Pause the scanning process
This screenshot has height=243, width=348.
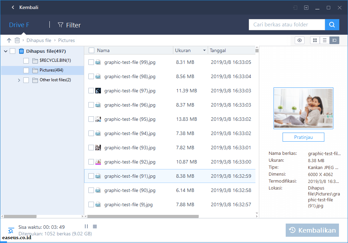(86, 227)
